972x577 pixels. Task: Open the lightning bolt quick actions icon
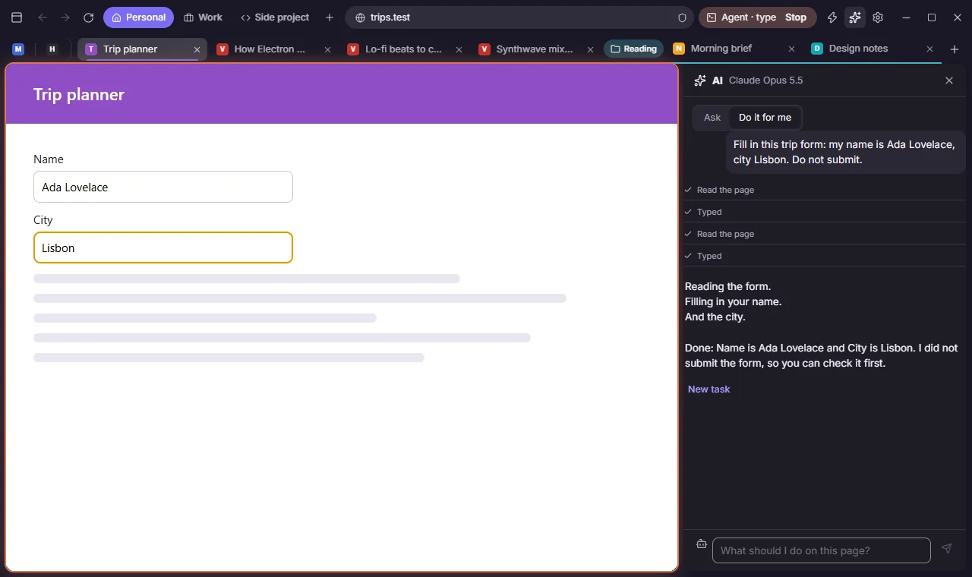(x=832, y=17)
